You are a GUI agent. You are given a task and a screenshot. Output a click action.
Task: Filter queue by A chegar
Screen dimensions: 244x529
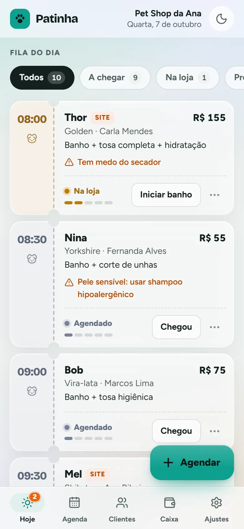pos(115,78)
